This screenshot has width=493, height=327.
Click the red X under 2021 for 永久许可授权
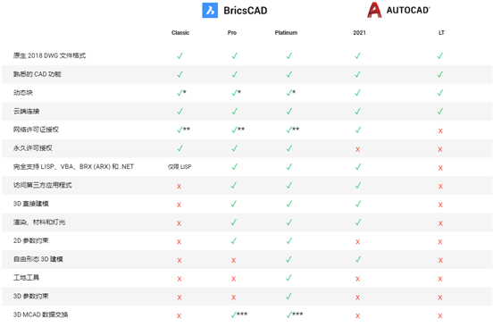[357, 149]
